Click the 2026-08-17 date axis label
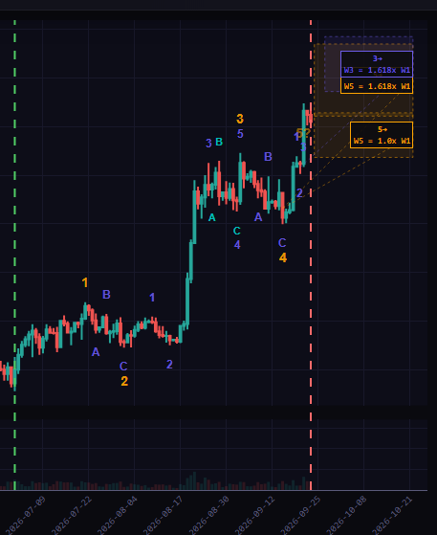The width and height of the screenshot is (437, 535). click(x=164, y=515)
